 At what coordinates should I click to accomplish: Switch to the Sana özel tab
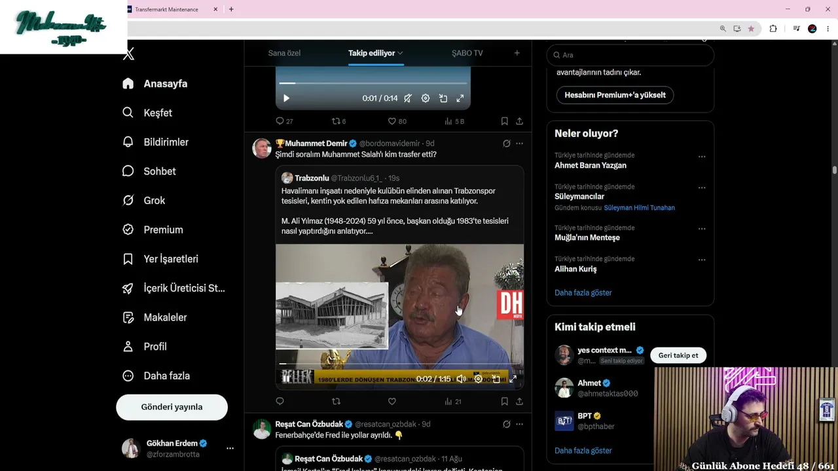(x=284, y=53)
